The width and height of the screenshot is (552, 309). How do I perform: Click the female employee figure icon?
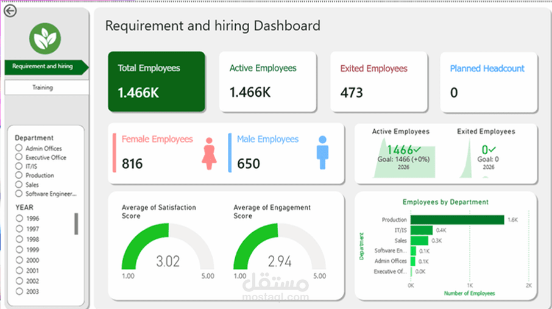[x=209, y=154]
